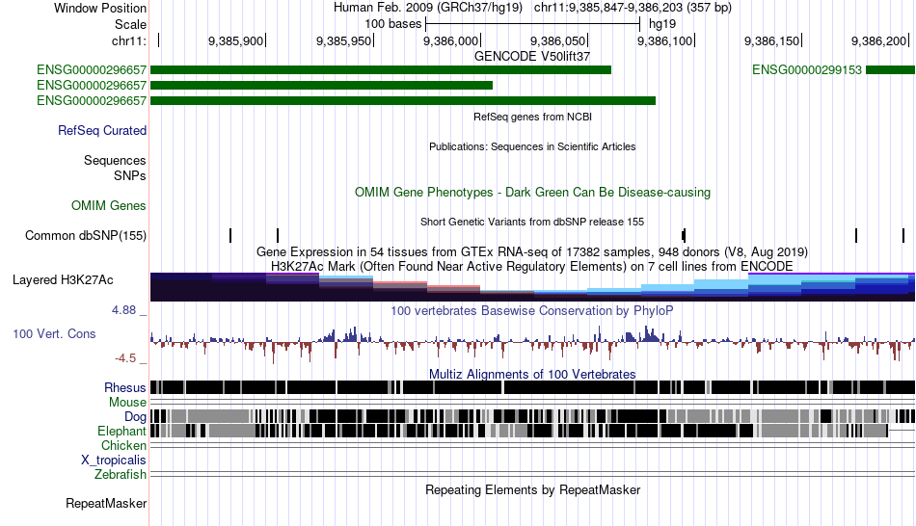Image resolution: width=916 pixels, height=526 pixels.
Task: Open the GENCODE V50lift37 track title
Action: (532, 56)
